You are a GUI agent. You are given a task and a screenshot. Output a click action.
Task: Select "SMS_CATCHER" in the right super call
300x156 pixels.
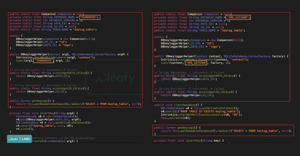click(x=196, y=63)
